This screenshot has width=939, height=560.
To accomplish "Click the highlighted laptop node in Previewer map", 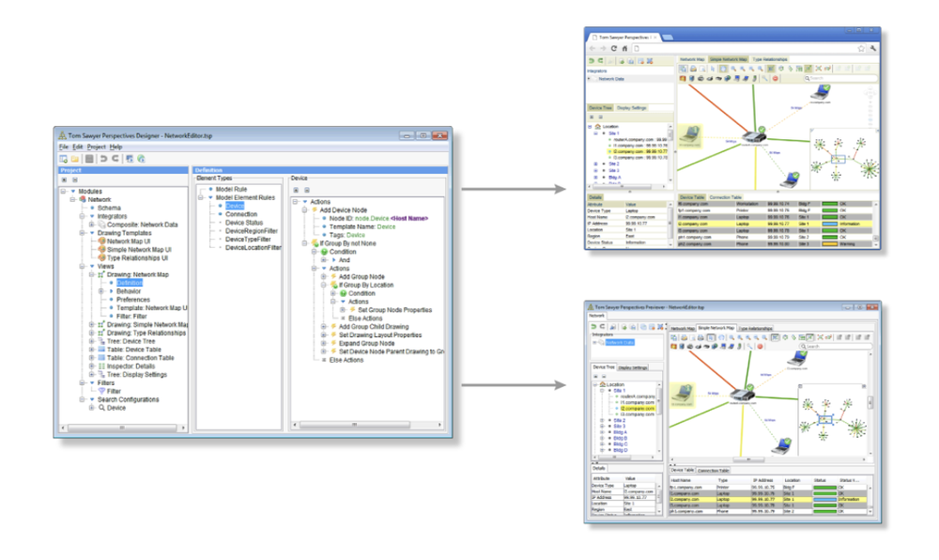I will pyautogui.click(x=683, y=394).
